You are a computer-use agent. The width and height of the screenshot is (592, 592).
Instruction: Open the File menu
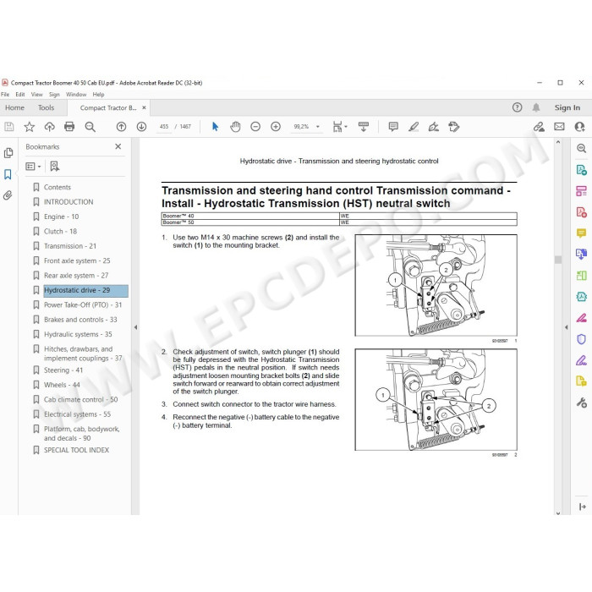(5, 95)
